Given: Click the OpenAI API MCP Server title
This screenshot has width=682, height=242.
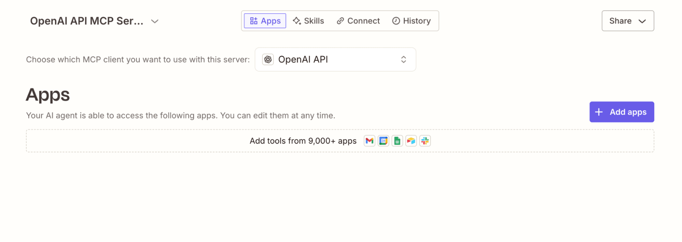Looking at the screenshot, I should coord(87,21).
